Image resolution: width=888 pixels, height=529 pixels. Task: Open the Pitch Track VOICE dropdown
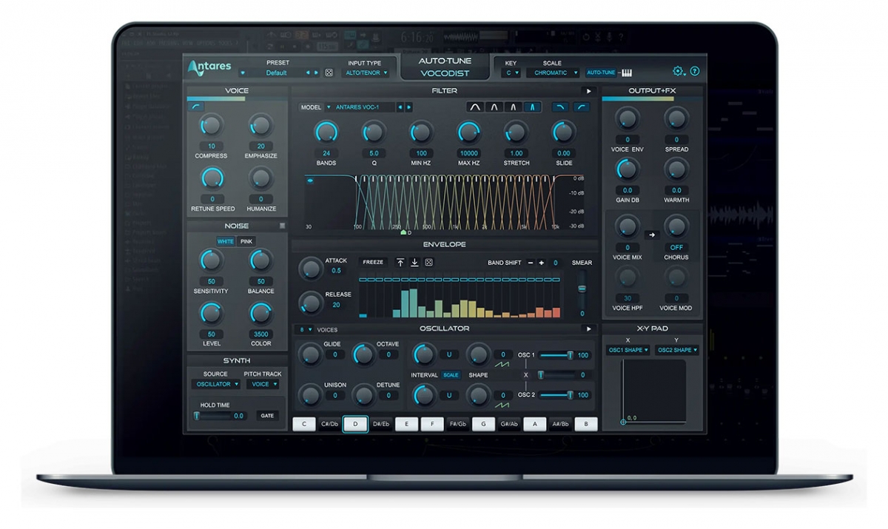tap(263, 384)
